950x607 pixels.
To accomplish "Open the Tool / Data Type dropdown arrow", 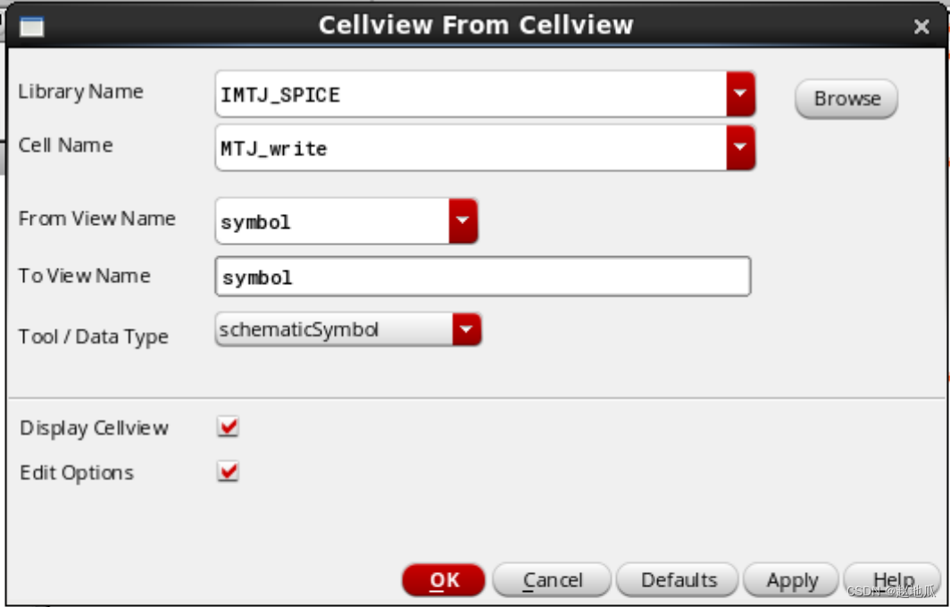I will (x=466, y=330).
